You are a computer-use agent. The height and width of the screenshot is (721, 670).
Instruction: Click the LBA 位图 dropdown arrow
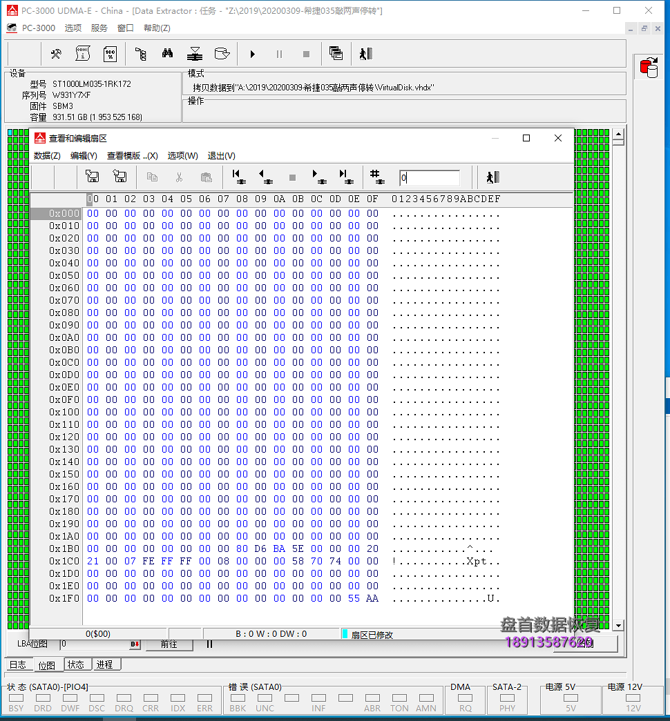[x=135, y=644]
